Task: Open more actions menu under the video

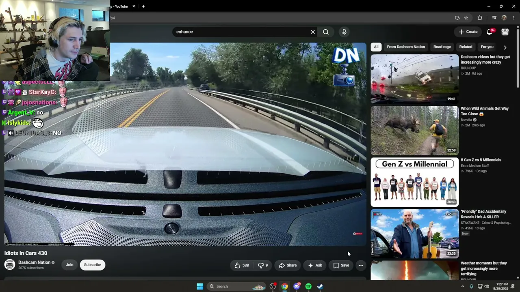Action: 361,265
